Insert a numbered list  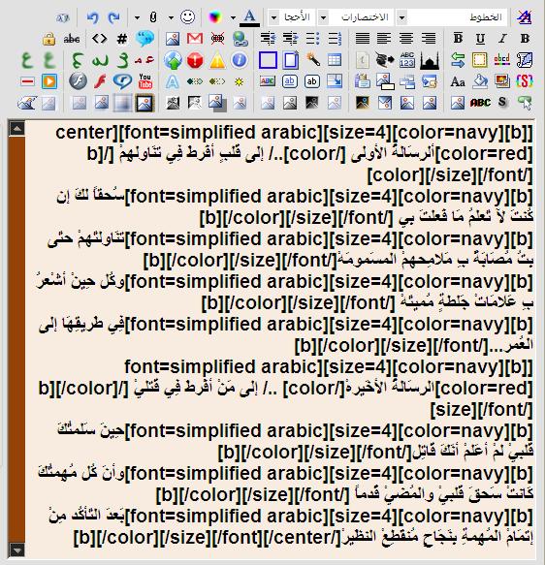pyautogui.click(x=335, y=39)
